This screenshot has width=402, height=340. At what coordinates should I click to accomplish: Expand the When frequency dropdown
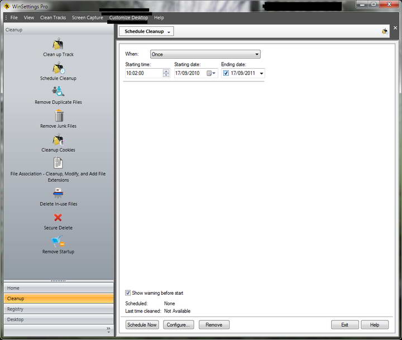coord(205,54)
